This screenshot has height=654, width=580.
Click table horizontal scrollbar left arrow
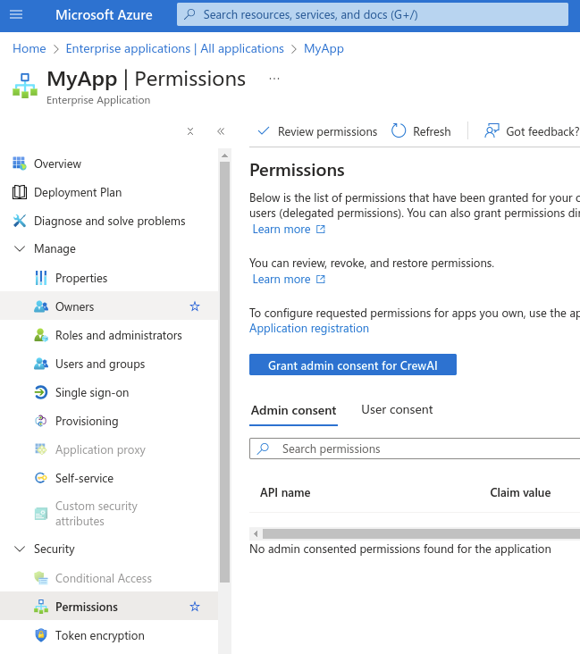(256, 533)
